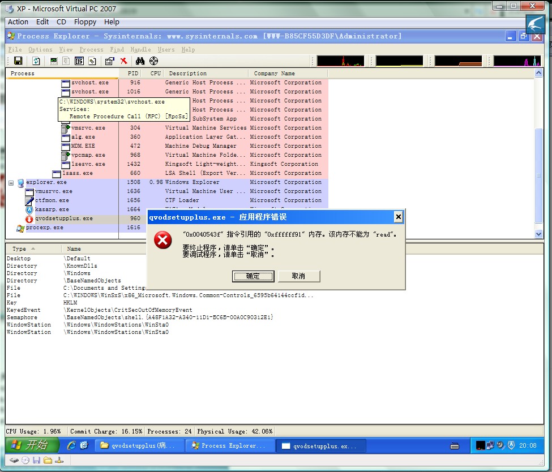
Task: Click the binoculars Find Handle icon
Action: pos(140,61)
